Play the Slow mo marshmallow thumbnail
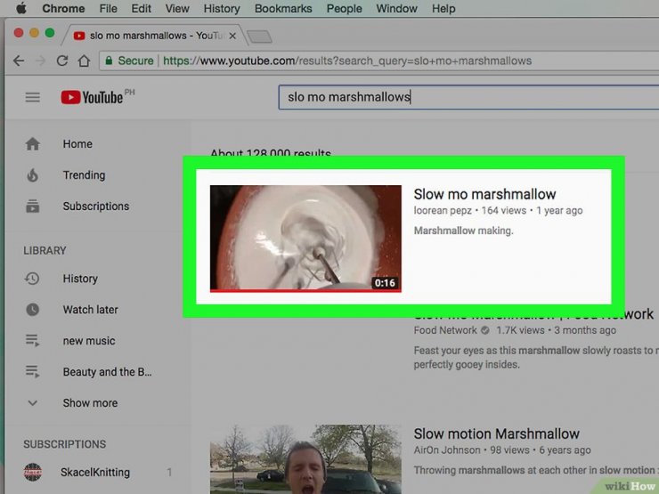Viewport: 659px width, 494px height. click(305, 238)
